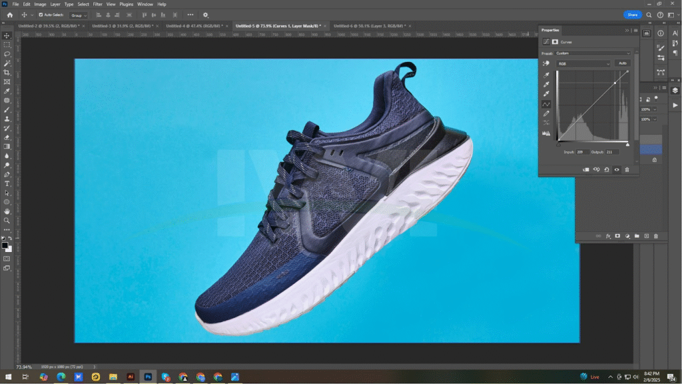
Task: Select the Horizontal Type tool
Action: pos(7,184)
